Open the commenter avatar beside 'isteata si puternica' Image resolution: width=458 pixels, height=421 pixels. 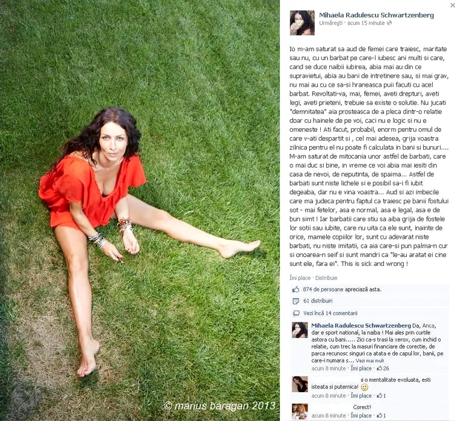click(300, 384)
